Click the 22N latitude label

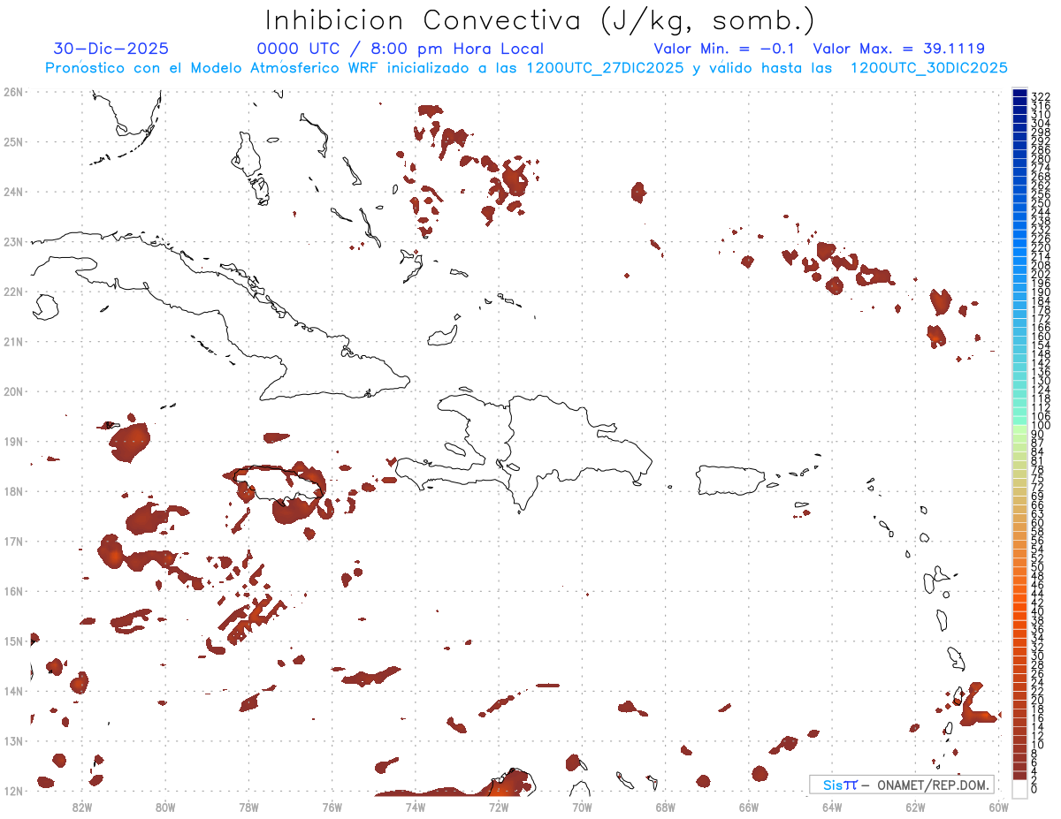tap(13, 292)
